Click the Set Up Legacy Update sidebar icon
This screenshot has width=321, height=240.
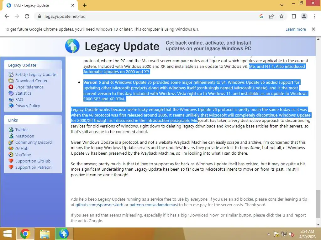pyautogui.click(x=11, y=74)
